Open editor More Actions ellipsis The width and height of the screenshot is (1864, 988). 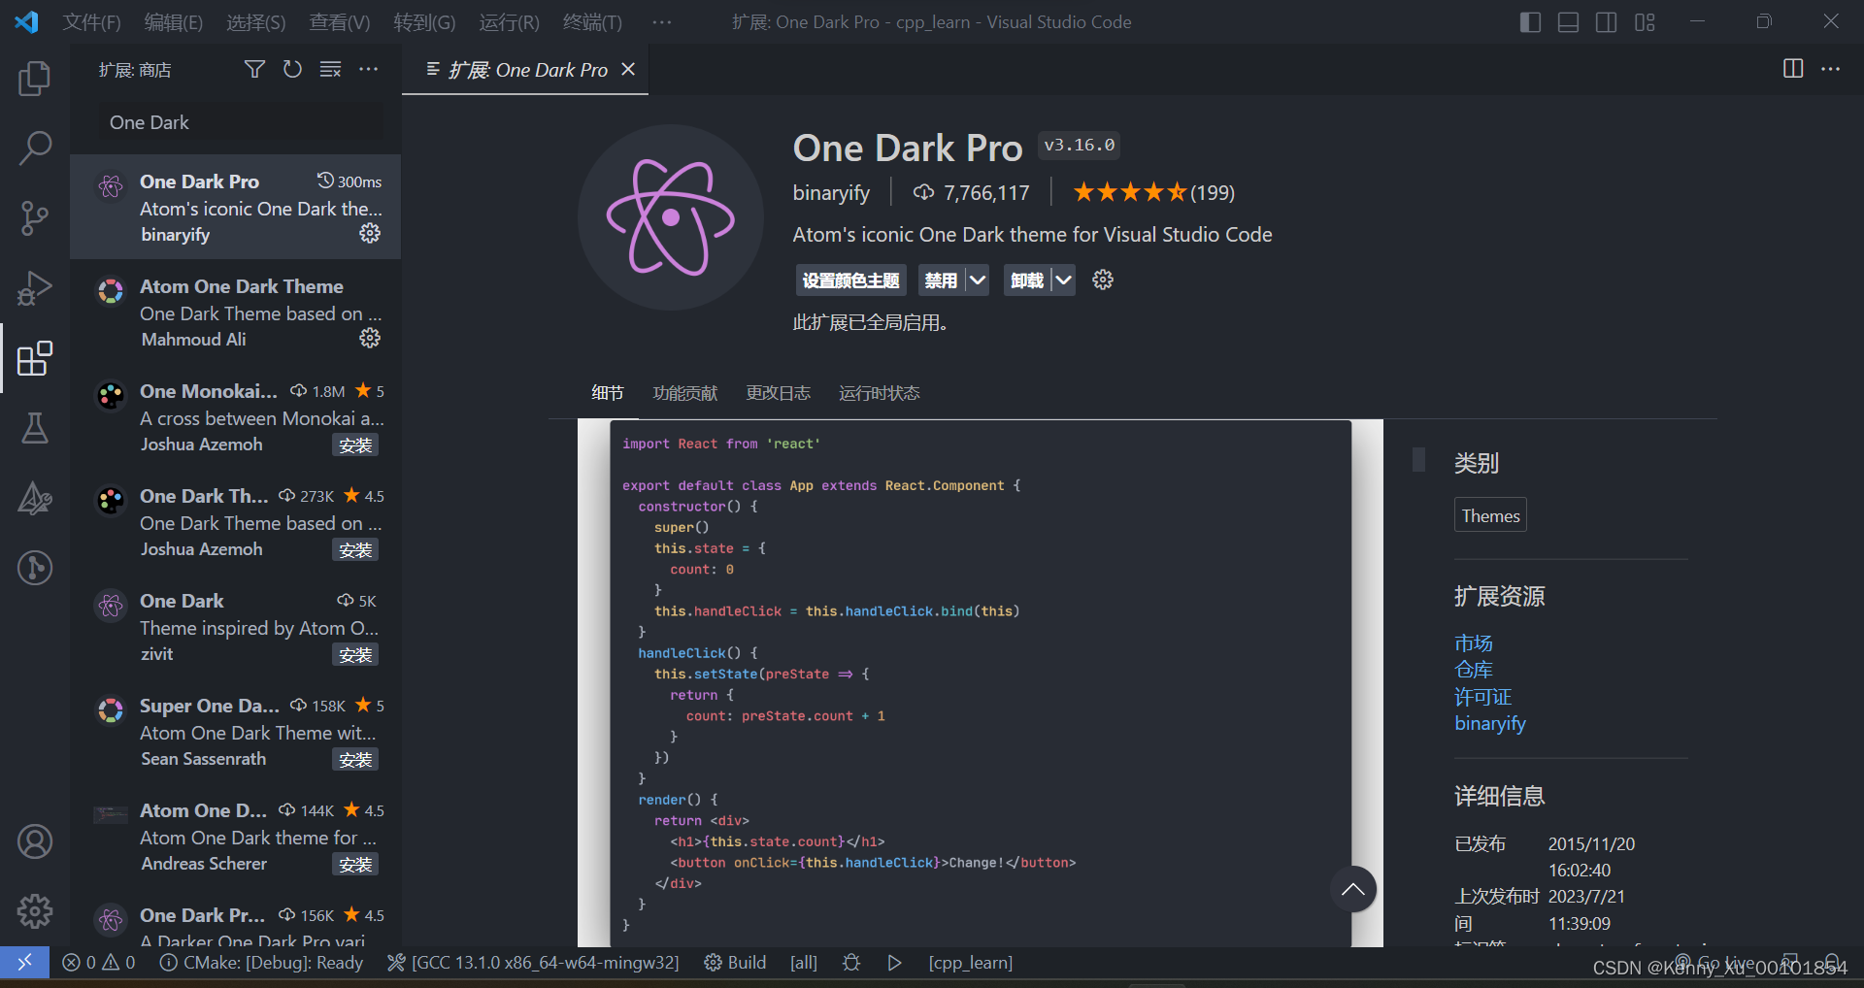click(x=1831, y=69)
